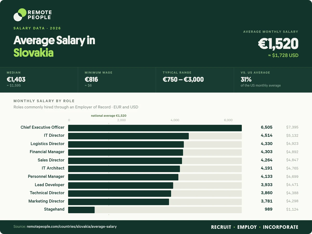Click the median value €1,403

click(16, 79)
